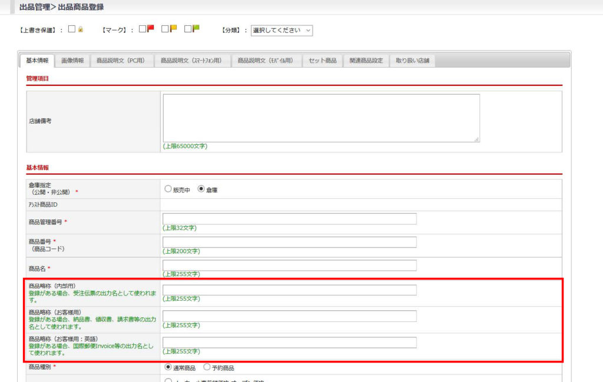The height and width of the screenshot is (382, 603).
Task: Click the 商品名 text field
Action: [289, 265]
